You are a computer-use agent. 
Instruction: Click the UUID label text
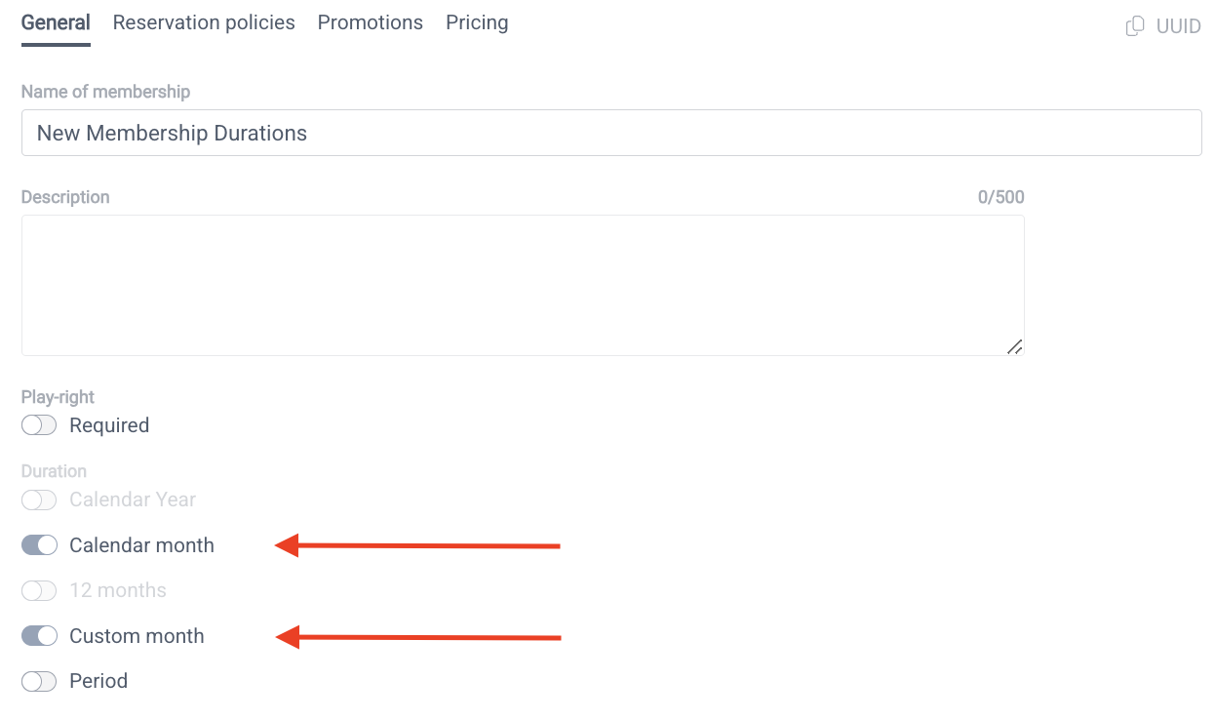click(1178, 26)
